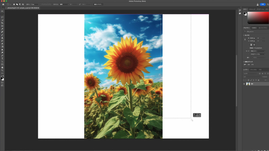The image size is (269, 151).
Task: Click the foreground color swatch in toolbar
Action: (x=2, y=78)
